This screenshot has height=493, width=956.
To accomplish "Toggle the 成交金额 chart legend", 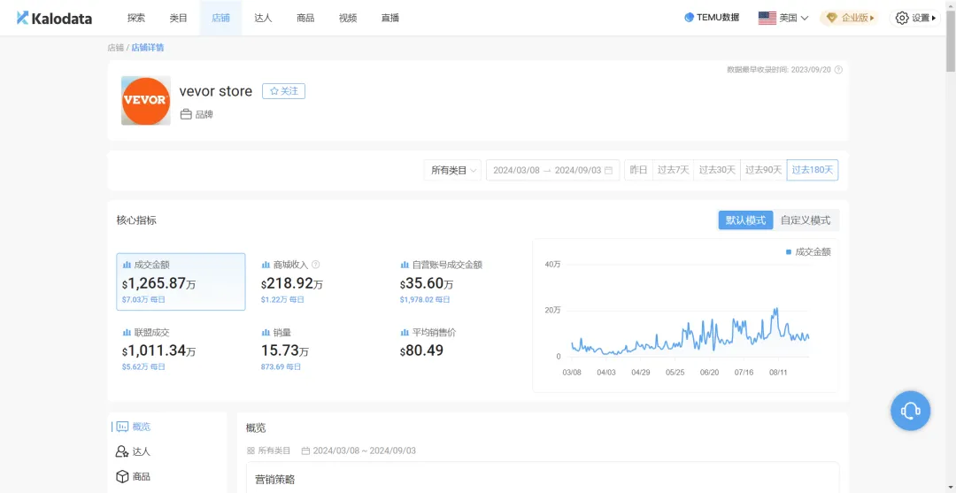I will pyautogui.click(x=808, y=251).
